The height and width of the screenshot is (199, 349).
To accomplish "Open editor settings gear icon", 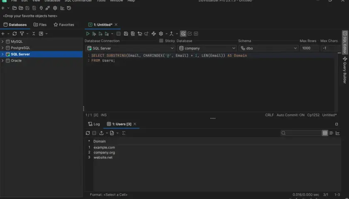I will click(161, 34).
